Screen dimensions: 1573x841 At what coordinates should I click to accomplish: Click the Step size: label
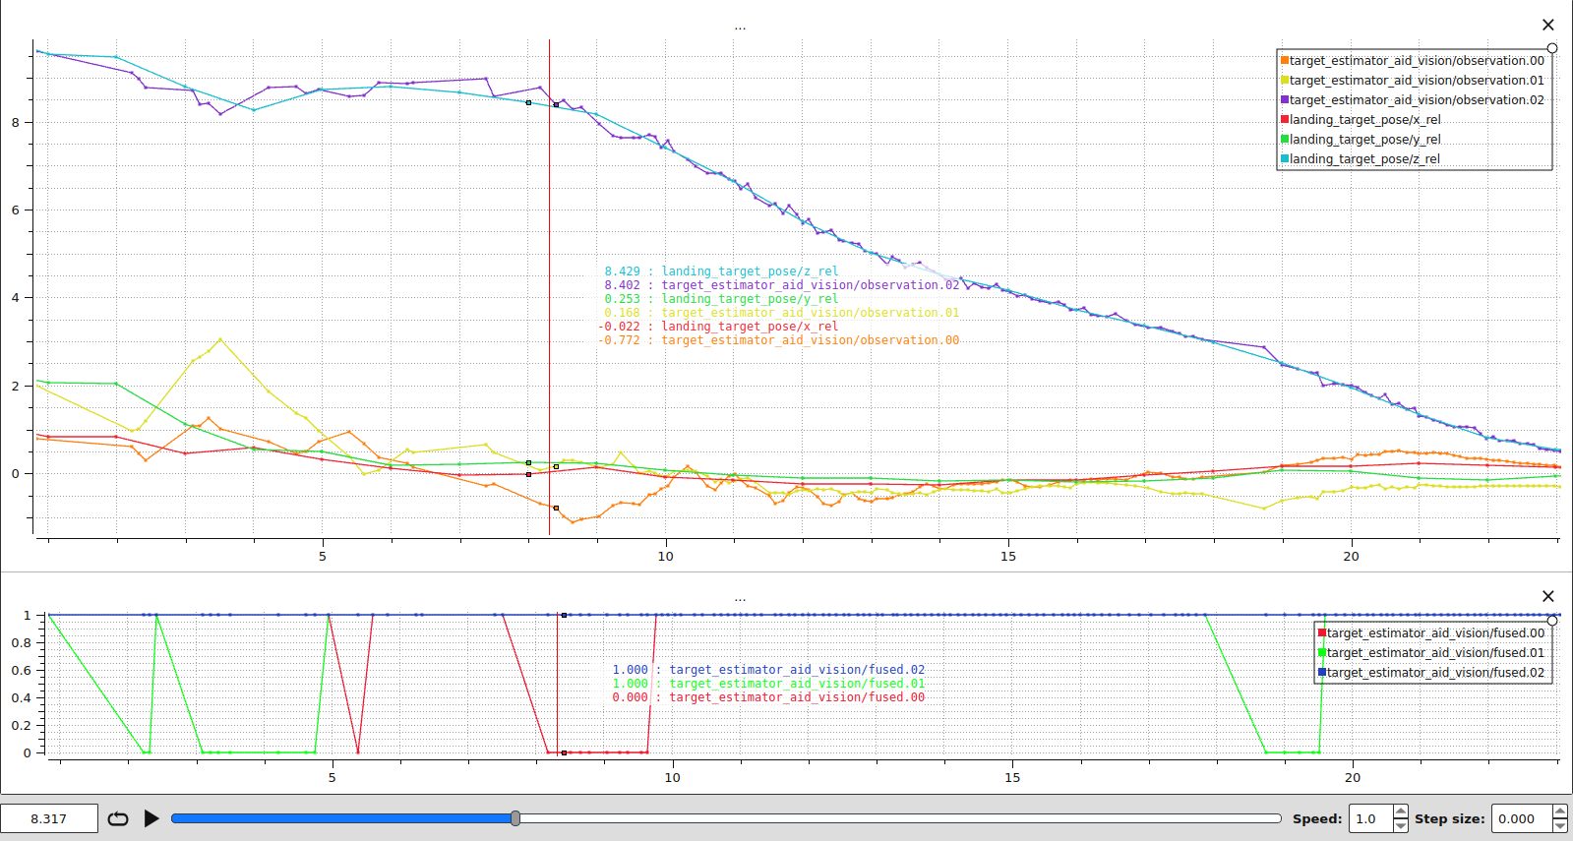(x=1450, y=818)
